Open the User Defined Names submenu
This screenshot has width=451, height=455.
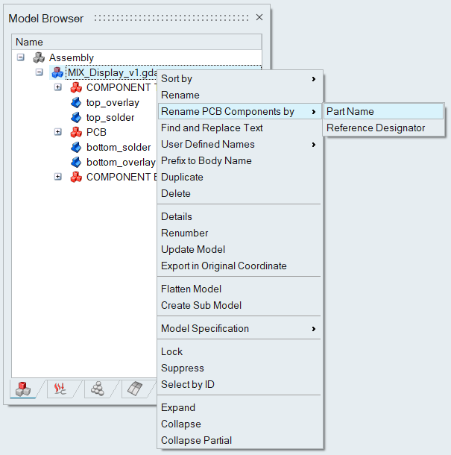click(240, 144)
